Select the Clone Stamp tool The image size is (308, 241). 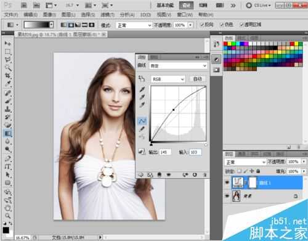tap(8, 109)
